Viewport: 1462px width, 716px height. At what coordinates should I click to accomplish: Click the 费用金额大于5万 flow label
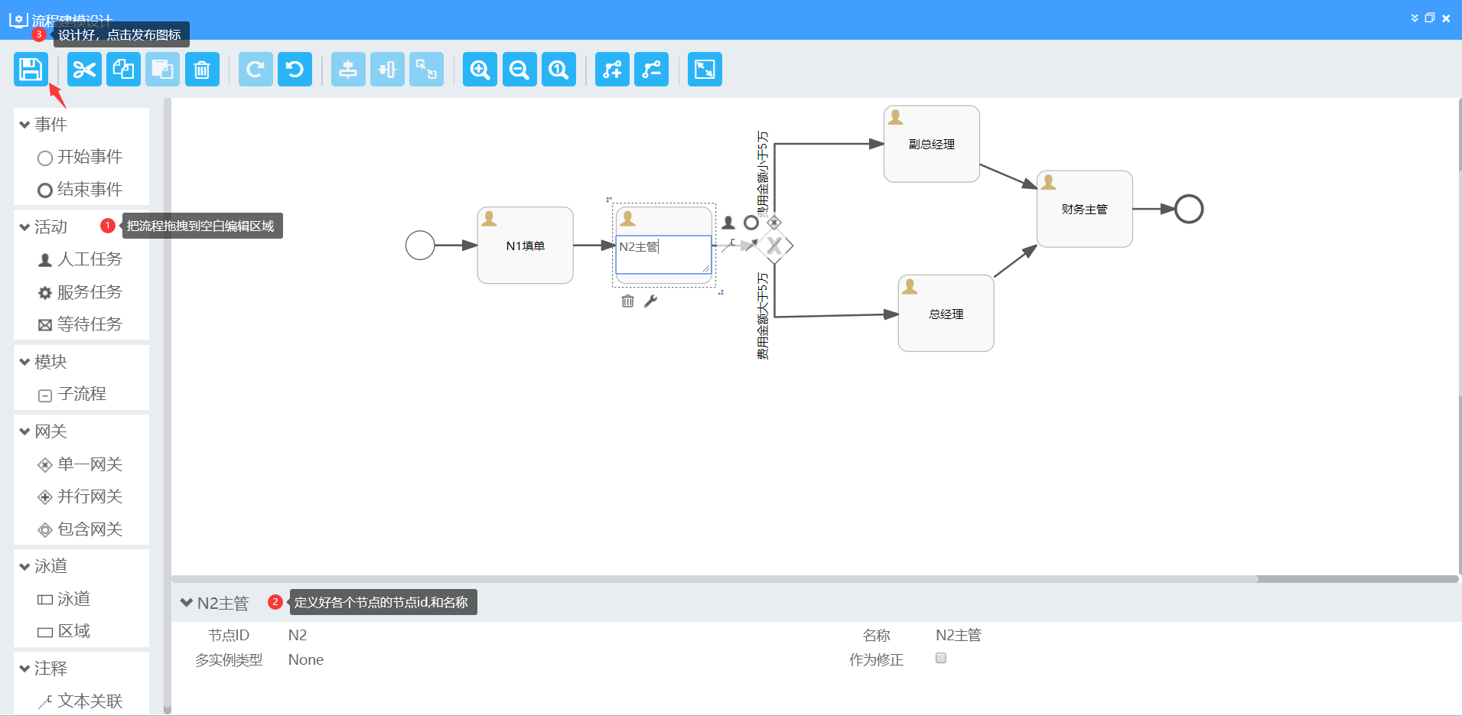(x=763, y=316)
